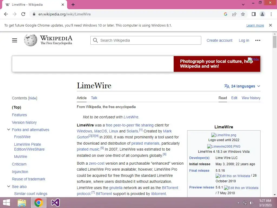
Task: Select the Read tab
Action: tap(223, 98)
